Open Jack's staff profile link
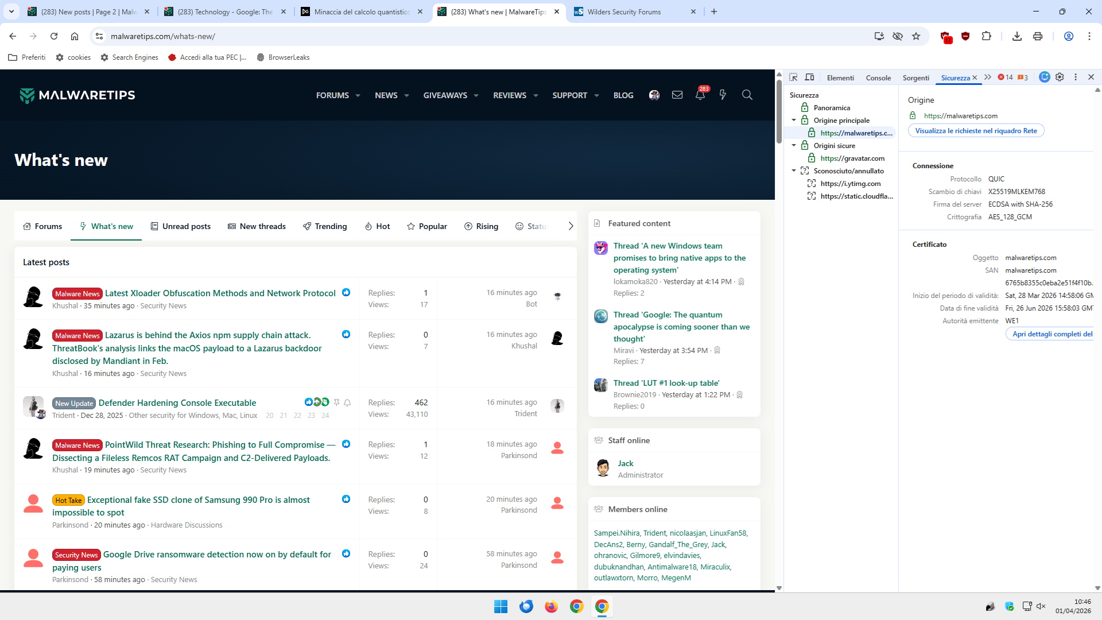The height and width of the screenshot is (620, 1102). click(626, 463)
